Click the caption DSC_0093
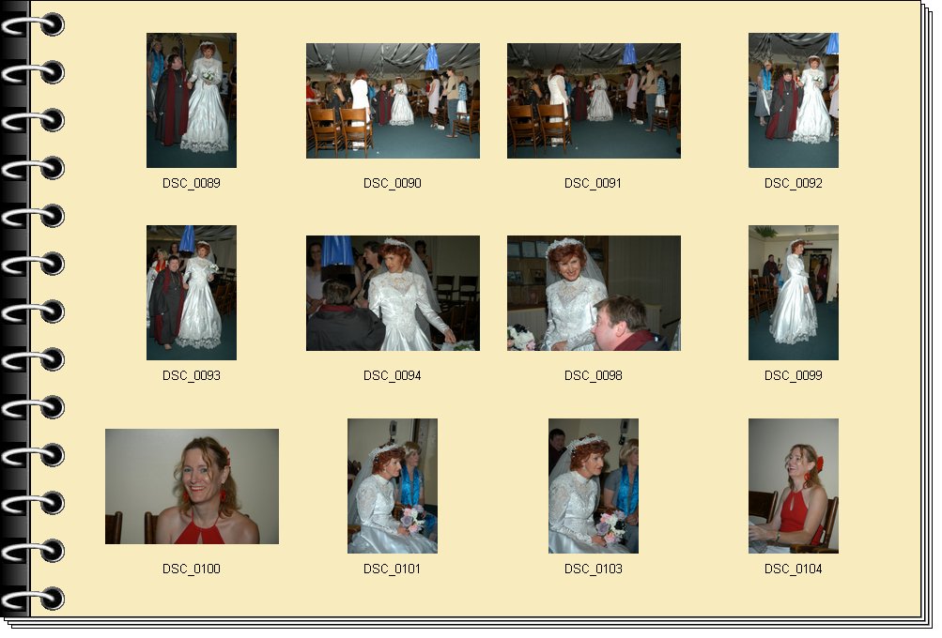 click(192, 375)
